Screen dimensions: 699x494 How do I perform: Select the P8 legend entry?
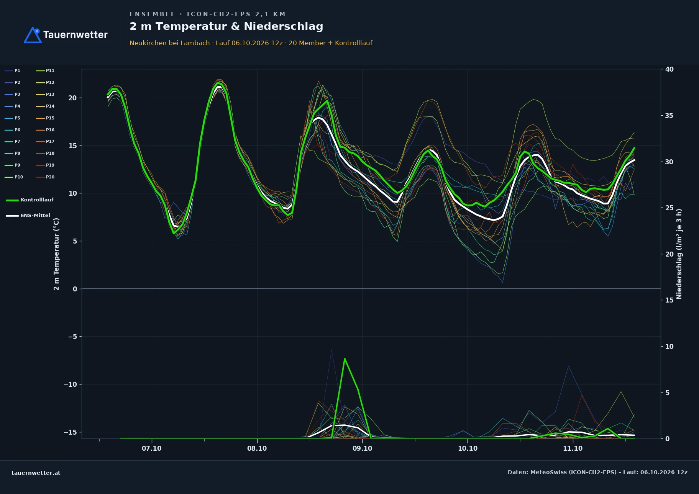13,154
